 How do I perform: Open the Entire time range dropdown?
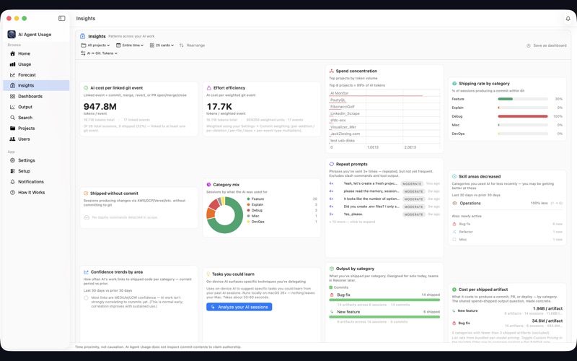coord(130,45)
